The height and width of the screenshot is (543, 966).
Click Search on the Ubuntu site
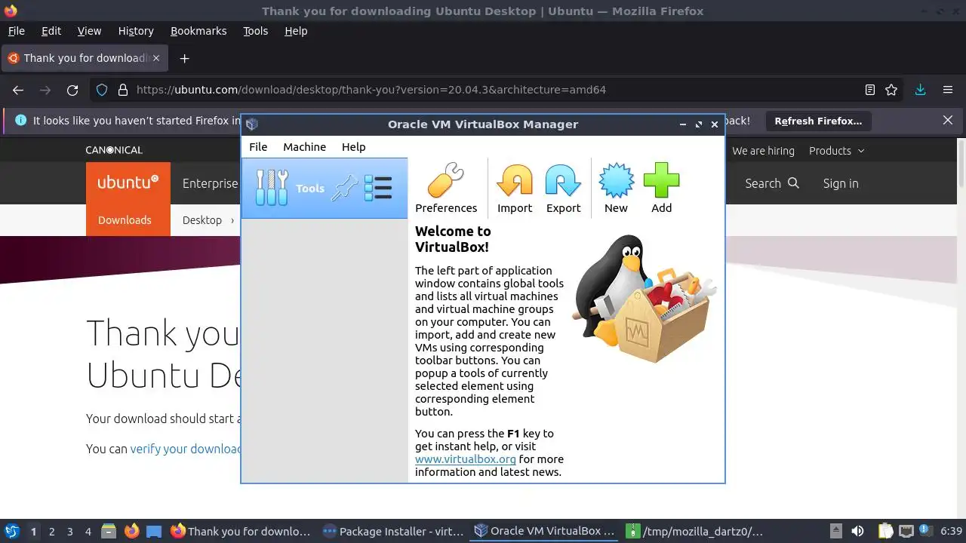[771, 183]
